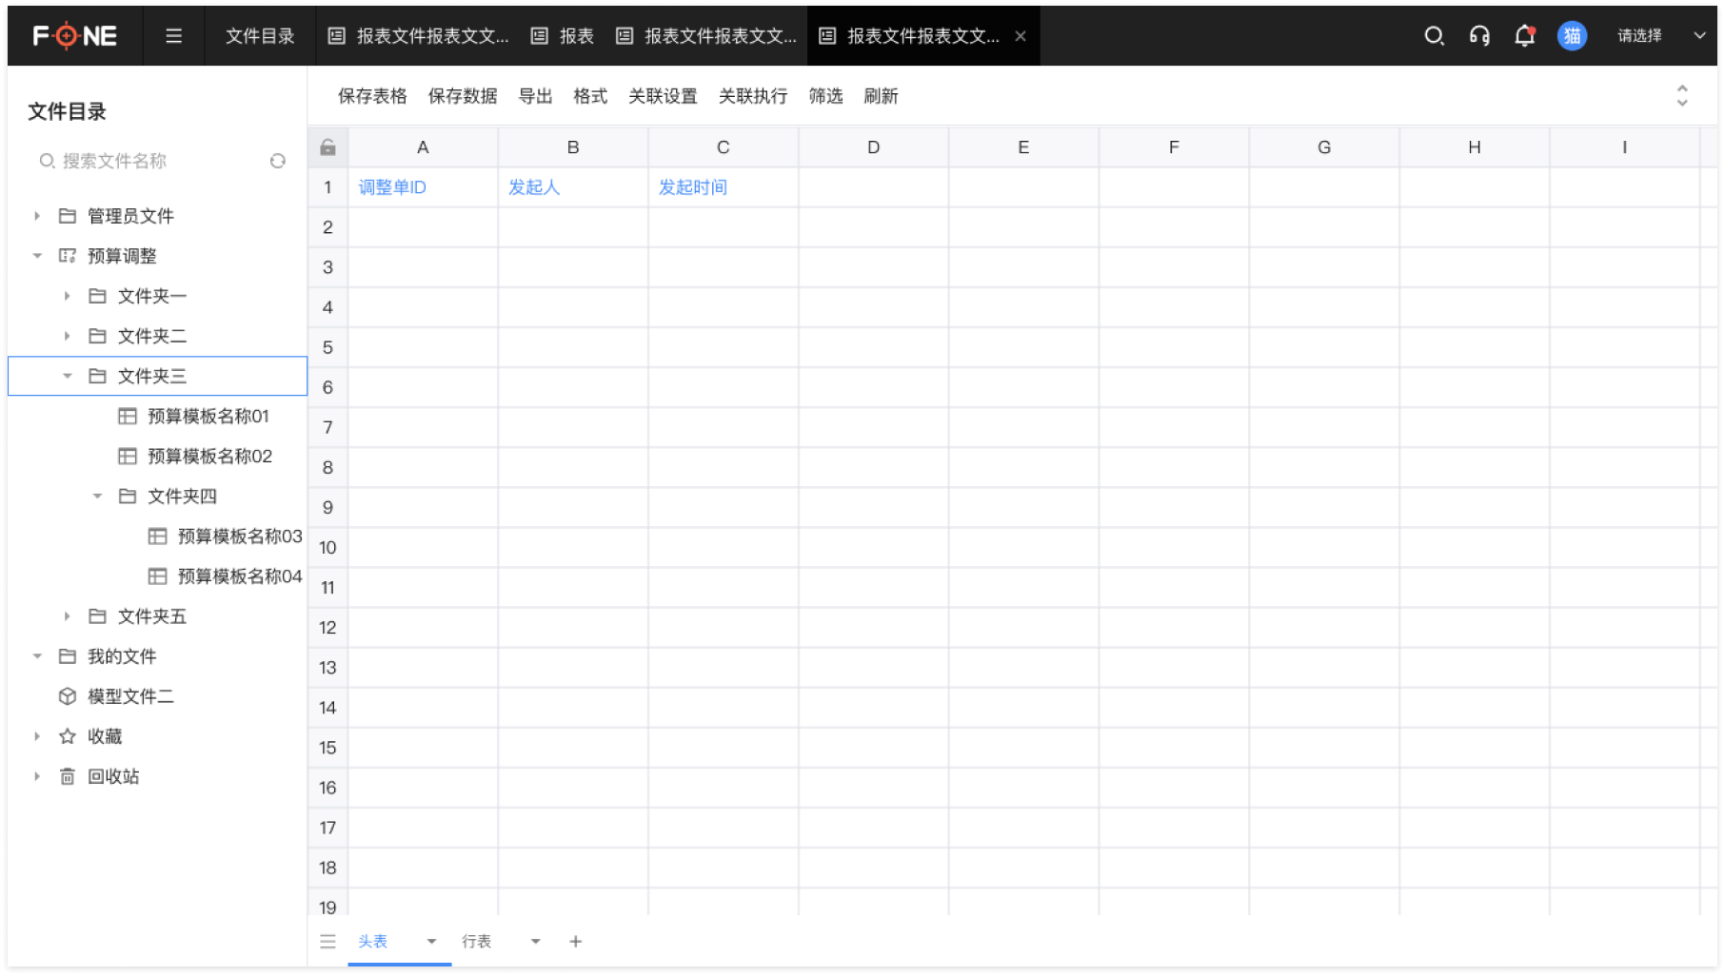Viewport: 1725px width, 976px height.
Task: Click the lock icon at spreadsheet corner
Action: [327, 147]
